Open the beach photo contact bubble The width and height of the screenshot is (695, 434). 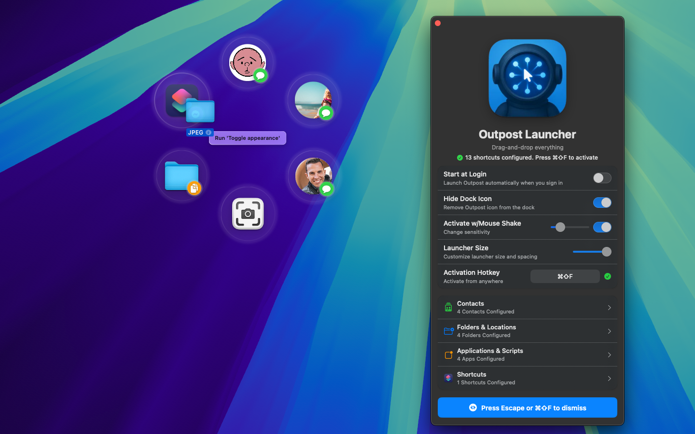[x=313, y=100]
